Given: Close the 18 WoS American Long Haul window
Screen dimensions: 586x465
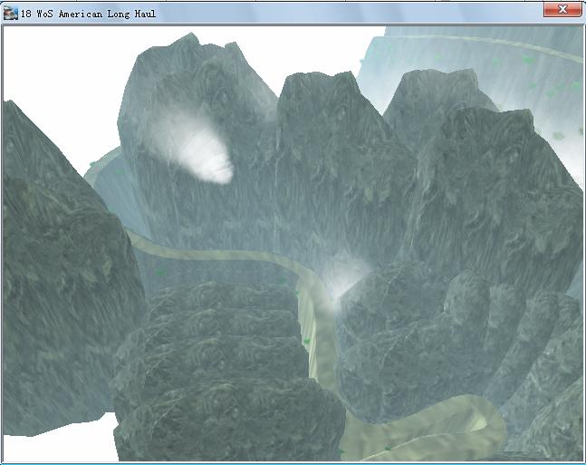Looking at the screenshot, I should pos(562,11).
